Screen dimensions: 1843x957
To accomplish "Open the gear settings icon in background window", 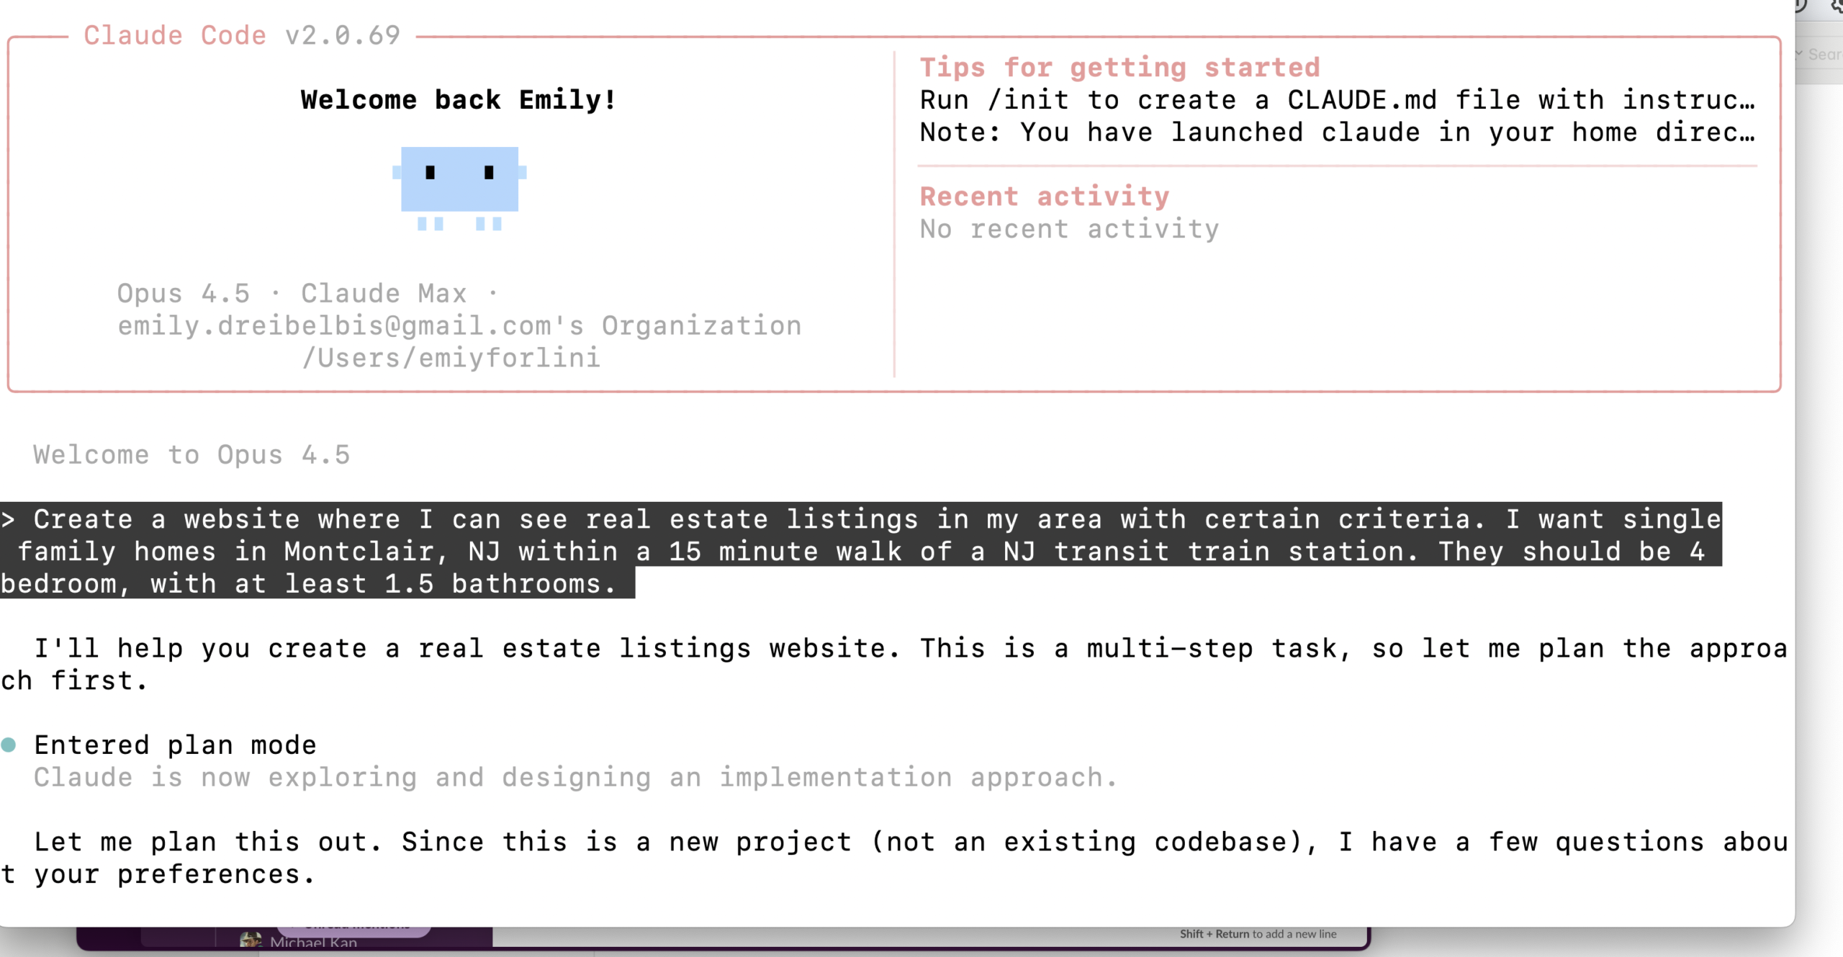I will (1837, 6).
